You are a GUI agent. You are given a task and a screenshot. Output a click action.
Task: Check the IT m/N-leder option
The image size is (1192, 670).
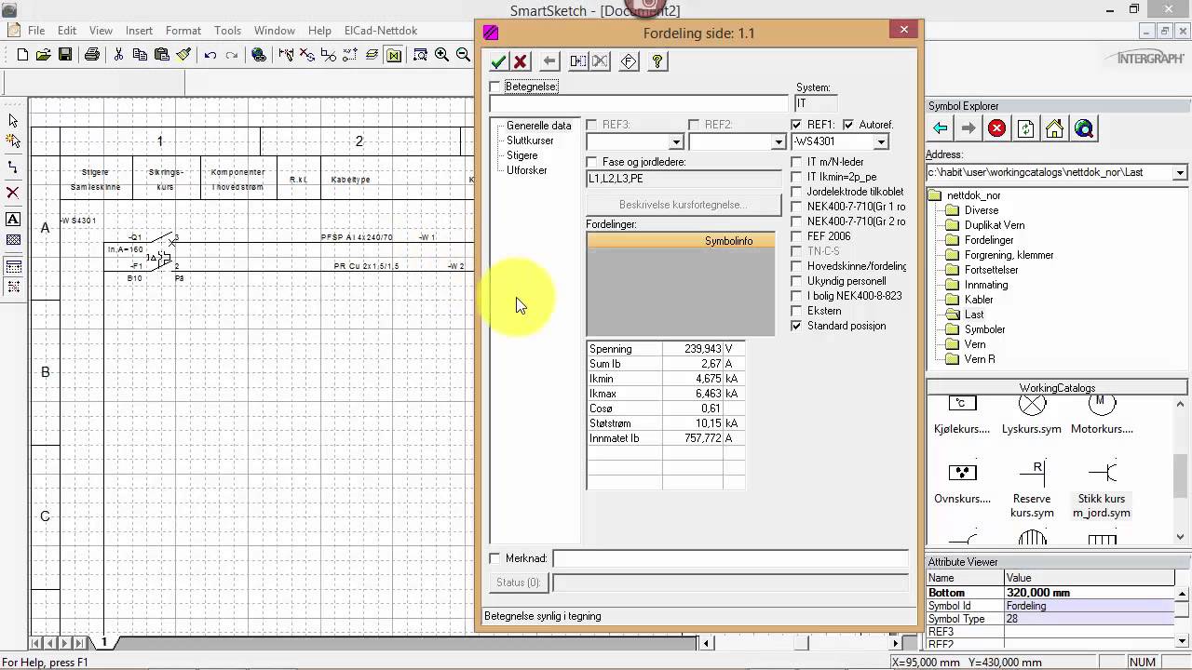point(796,162)
